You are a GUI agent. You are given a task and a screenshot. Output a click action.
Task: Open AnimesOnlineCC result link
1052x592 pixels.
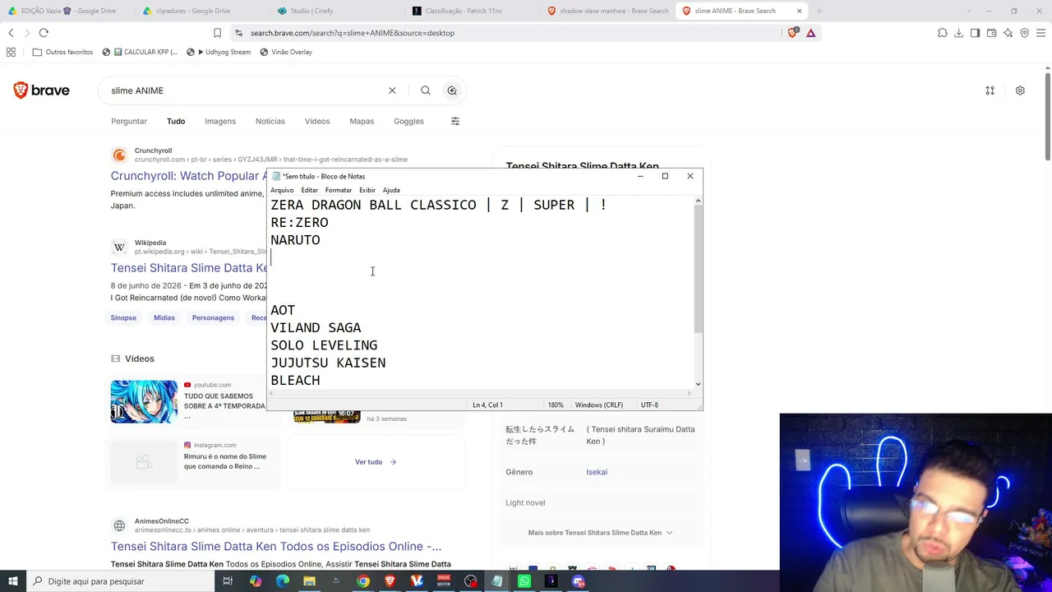[276, 547]
